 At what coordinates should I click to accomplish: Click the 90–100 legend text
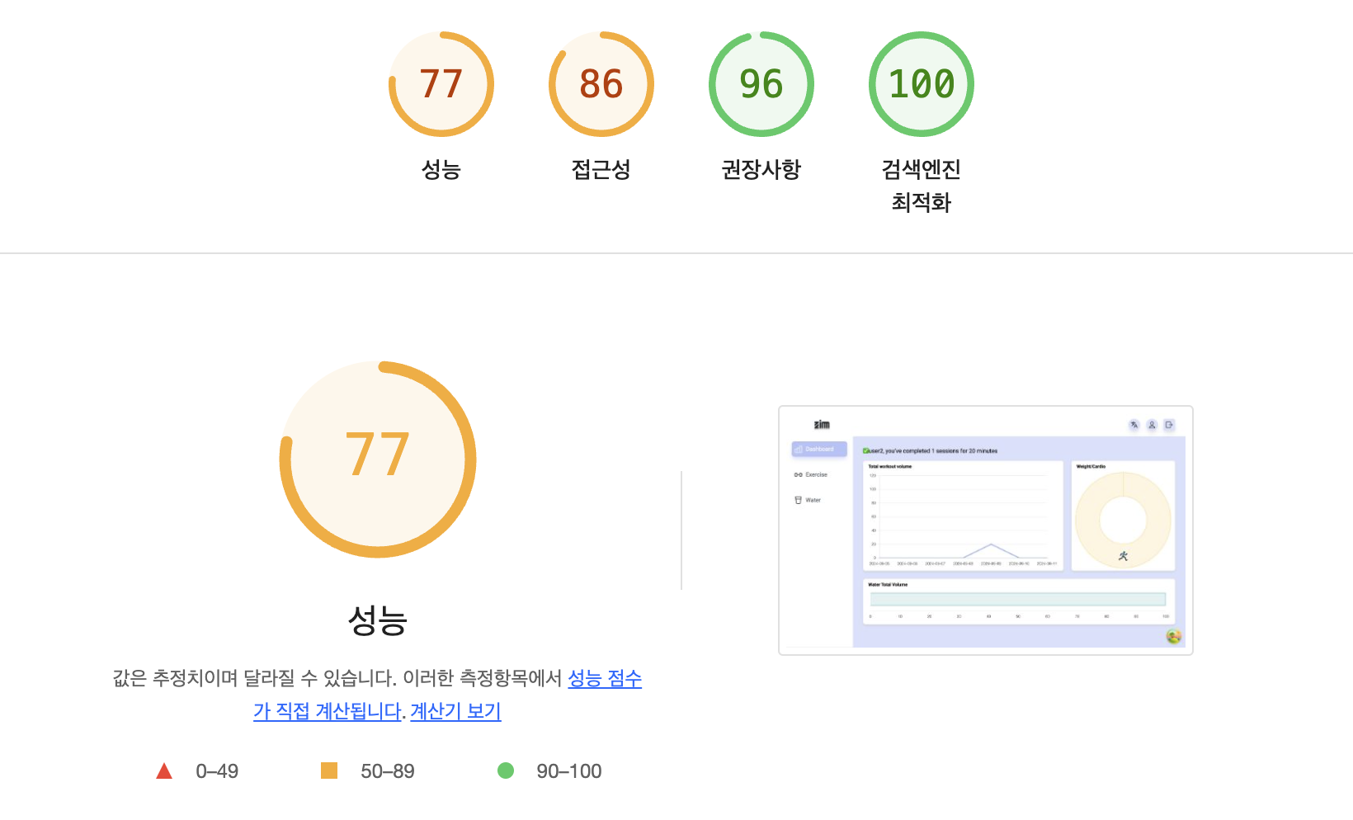(x=569, y=771)
